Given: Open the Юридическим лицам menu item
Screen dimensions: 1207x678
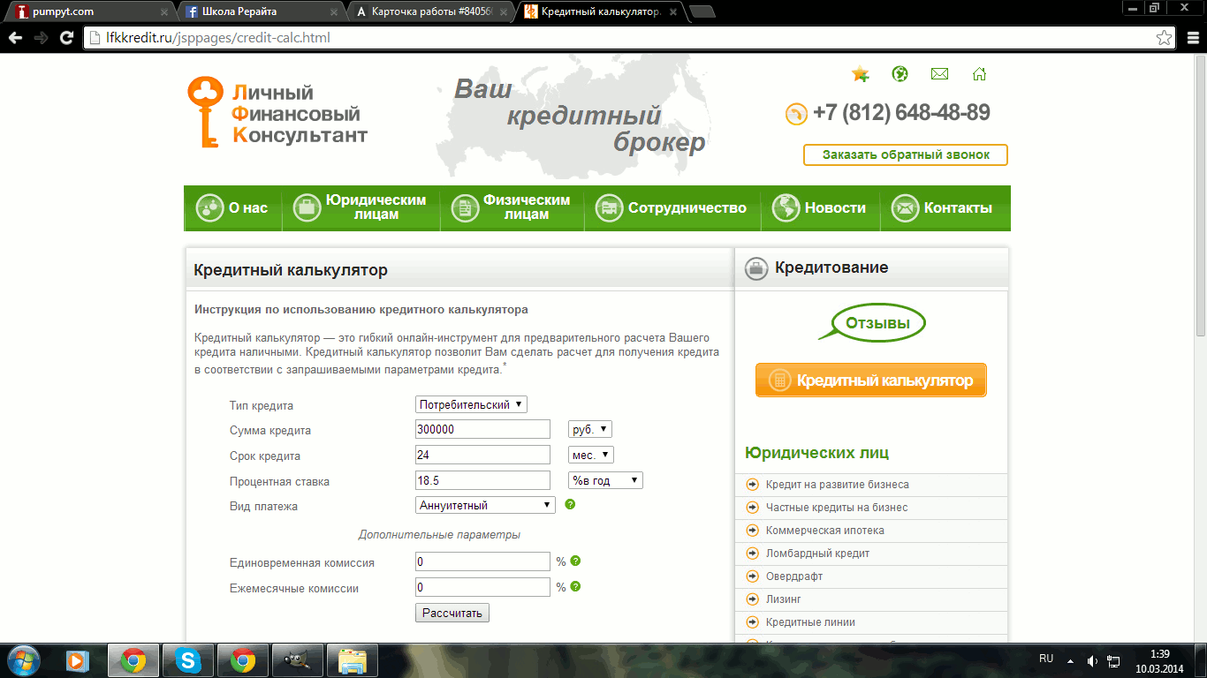Looking at the screenshot, I should (x=361, y=207).
